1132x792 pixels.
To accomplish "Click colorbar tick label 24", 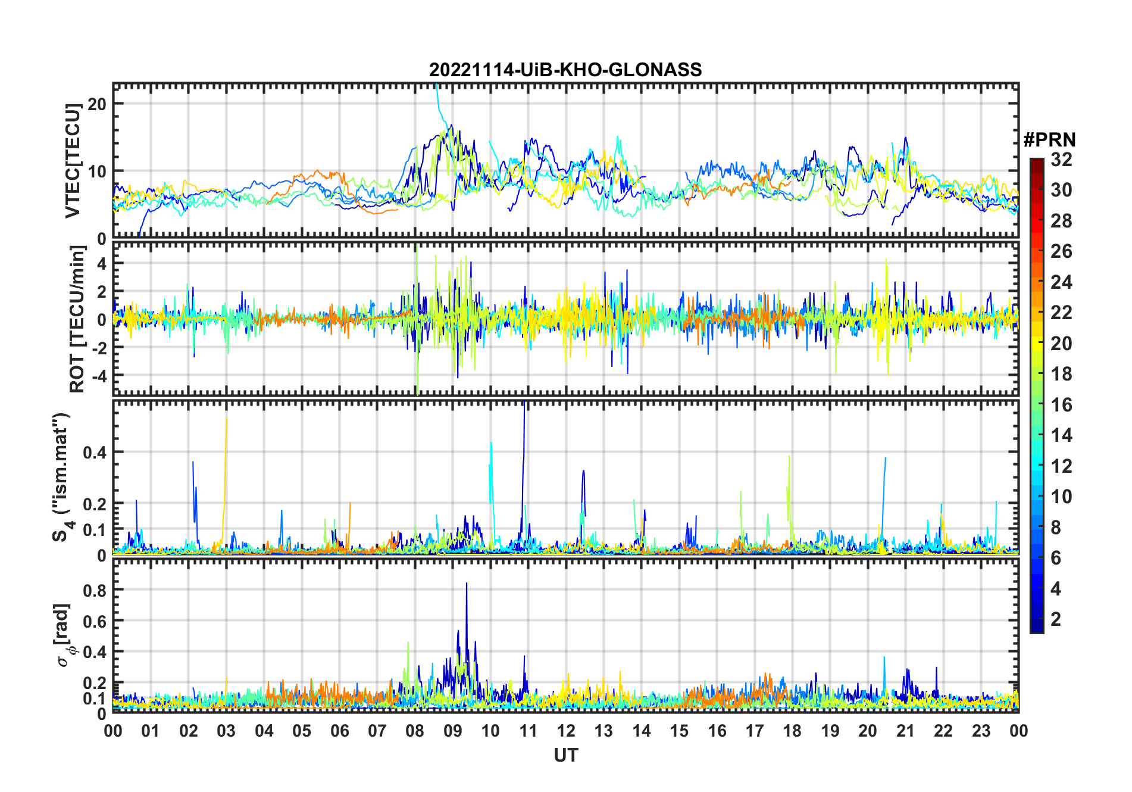I will (1061, 282).
